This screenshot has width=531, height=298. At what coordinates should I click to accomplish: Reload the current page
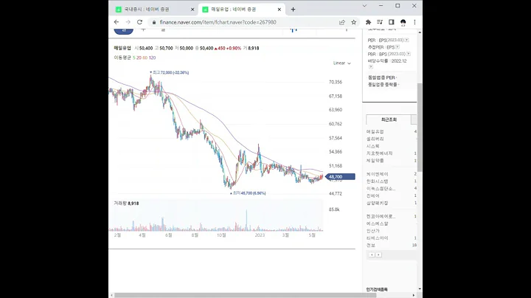pos(139,22)
